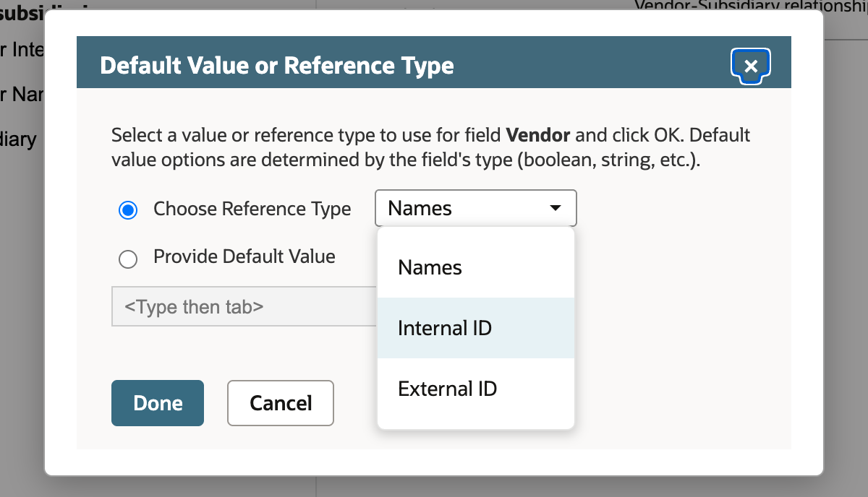Choose External ID from the dropdown list
This screenshot has height=497, width=868.
(476, 389)
